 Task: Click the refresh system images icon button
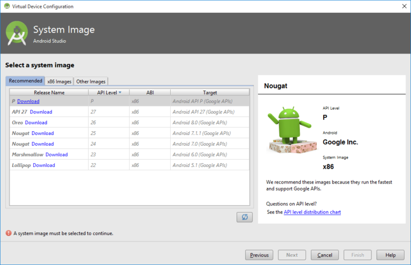click(x=244, y=217)
